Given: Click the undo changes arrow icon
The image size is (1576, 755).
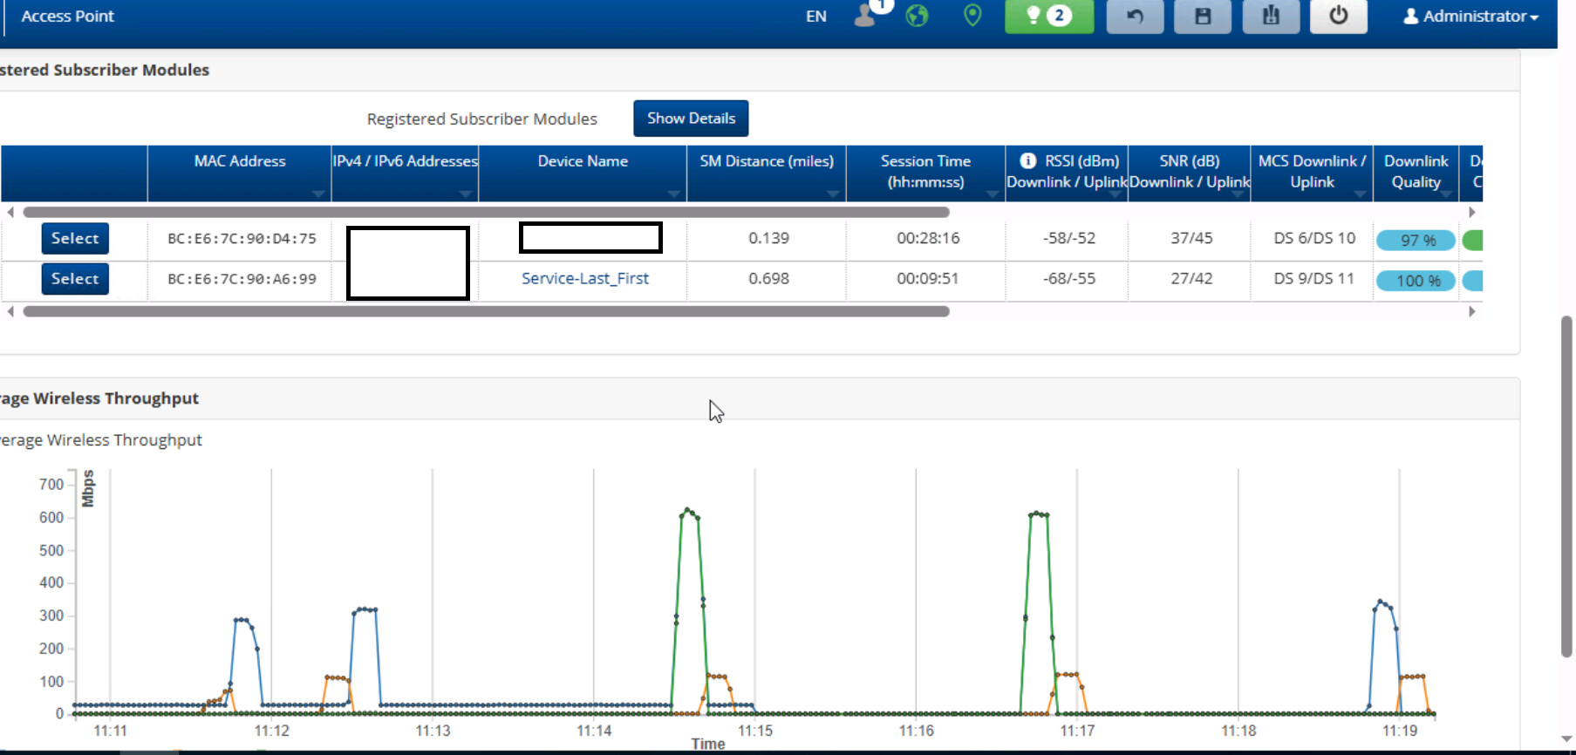Looking at the screenshot, I should [1135, 16].
